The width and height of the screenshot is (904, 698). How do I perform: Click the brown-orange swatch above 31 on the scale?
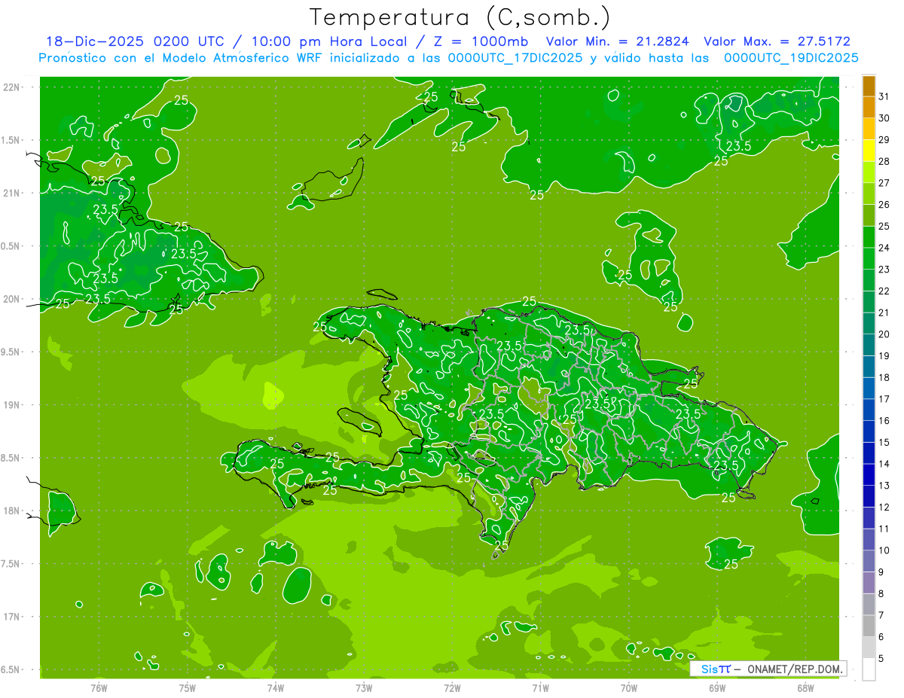tap(869, 86)
